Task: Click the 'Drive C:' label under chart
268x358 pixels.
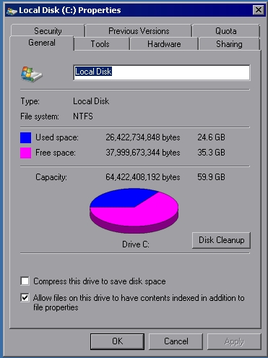Action: (136, 244)
